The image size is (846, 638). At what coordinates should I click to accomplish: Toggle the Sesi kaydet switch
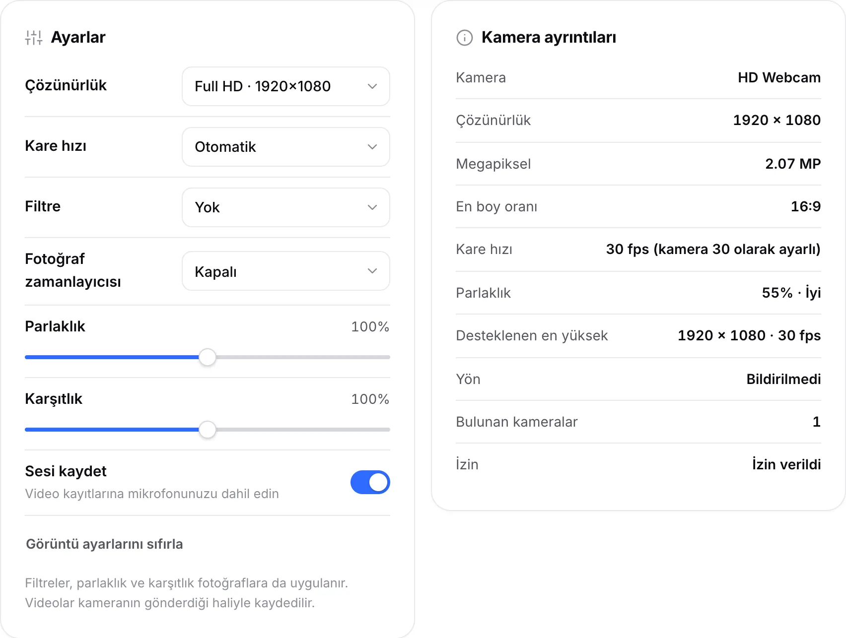click(x=370, y=482)
